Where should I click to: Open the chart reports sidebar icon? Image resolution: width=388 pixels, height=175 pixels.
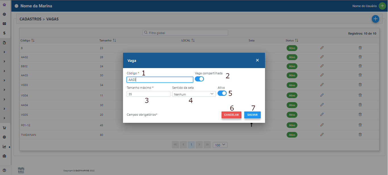(4, 147)
